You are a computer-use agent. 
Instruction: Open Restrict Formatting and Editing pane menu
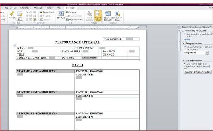[211, 27]
